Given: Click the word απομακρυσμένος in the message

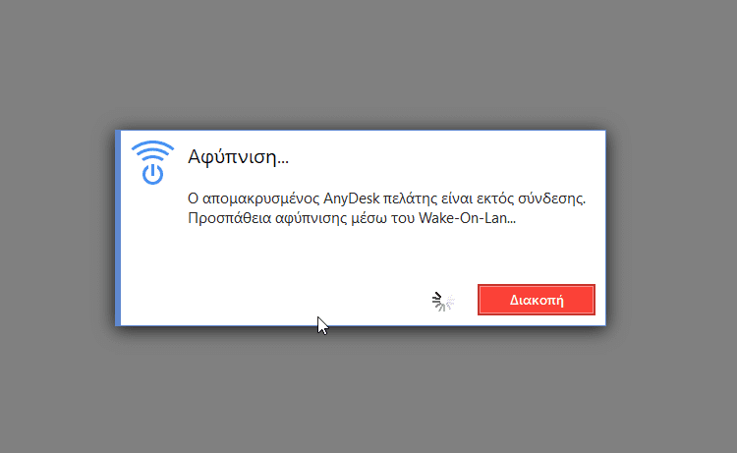Looking at the screenshot, I should coord(260,198).
